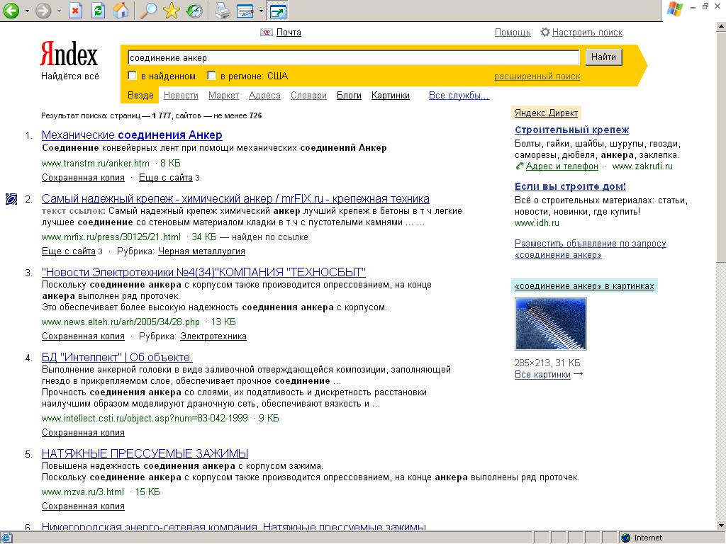Expand the Back button history dropdown arrow
The height and width of the screenshot is (544, 726).
(27, 11)
